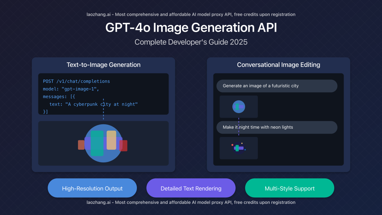Click the teal building block in the large illustration
Image resolution: width=382 pixels, height=215 pixels.
click(97, 143)
